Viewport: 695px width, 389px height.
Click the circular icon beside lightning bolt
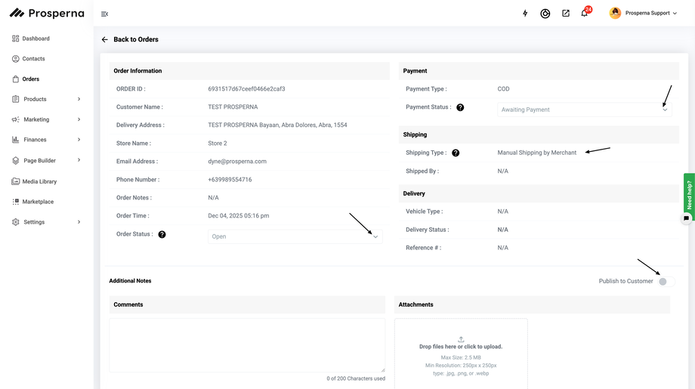tap(545, 14)
